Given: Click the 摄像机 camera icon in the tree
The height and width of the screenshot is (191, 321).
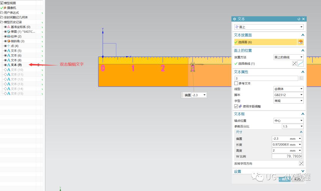Looking at the screenshot, I should [4, 7].
